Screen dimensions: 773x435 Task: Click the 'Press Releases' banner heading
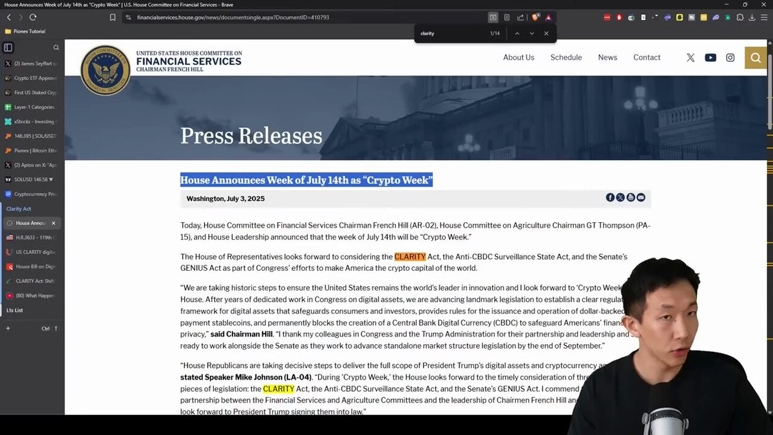[x=251, y=135]
